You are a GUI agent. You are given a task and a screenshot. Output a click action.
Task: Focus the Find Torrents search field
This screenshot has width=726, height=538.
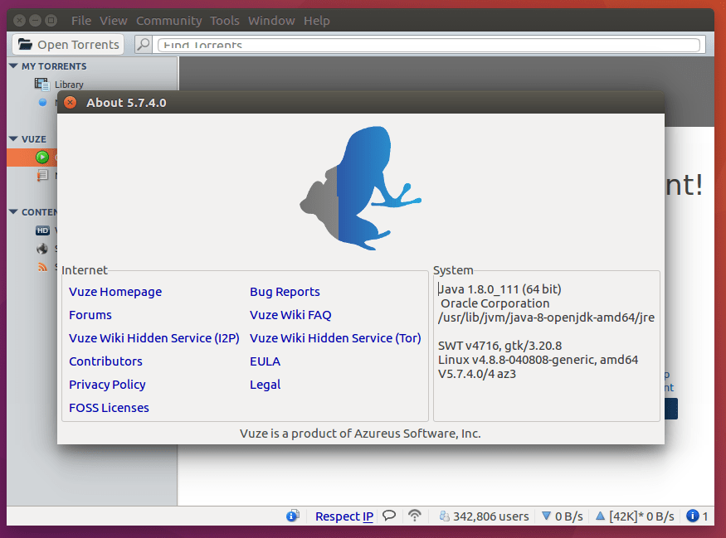point(429,45)
